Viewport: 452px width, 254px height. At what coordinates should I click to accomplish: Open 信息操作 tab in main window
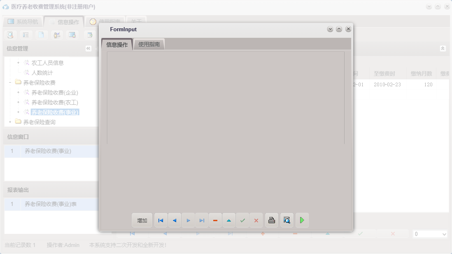coord(64,21)
